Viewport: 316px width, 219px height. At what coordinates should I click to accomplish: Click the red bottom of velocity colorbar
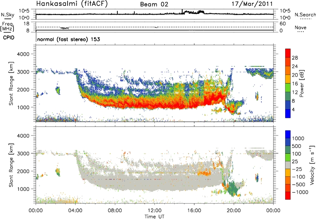(x=288, y=196)
